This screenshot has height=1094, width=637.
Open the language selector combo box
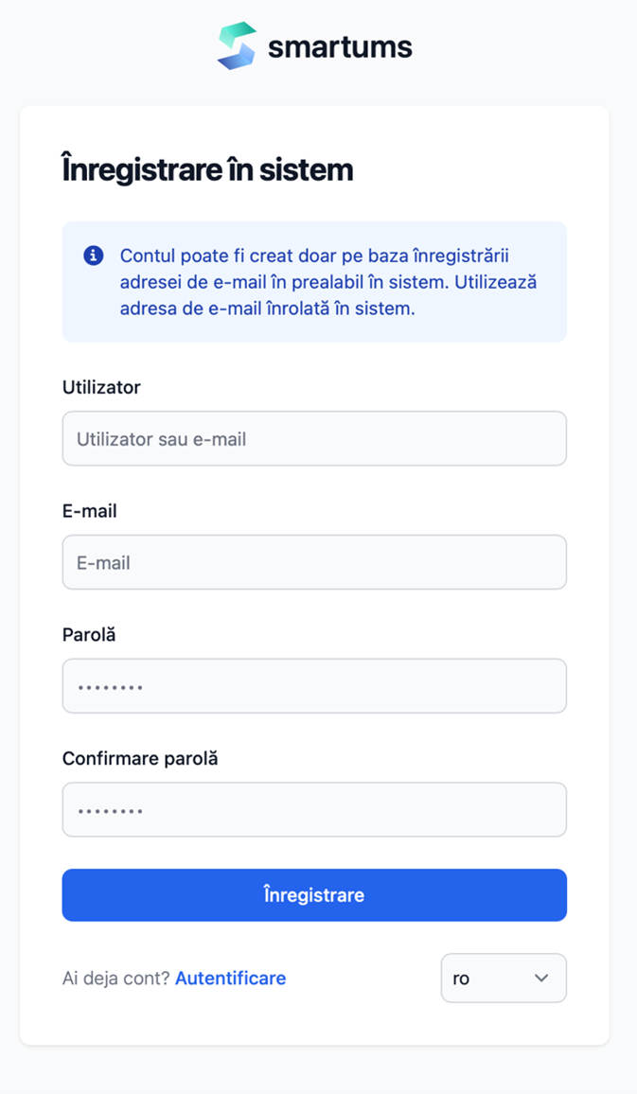pyautogui.click(x=504, y=978)
